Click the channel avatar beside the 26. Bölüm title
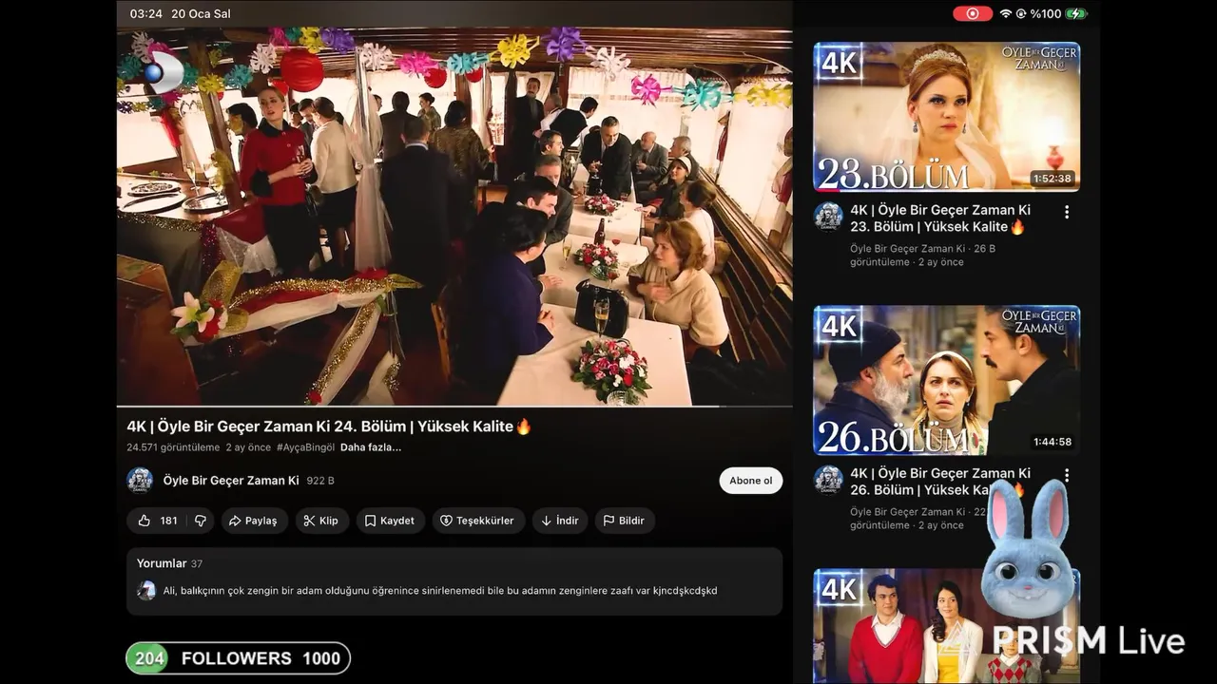Viewport: 1217px width, 684px height. click(x=828, y=479)
